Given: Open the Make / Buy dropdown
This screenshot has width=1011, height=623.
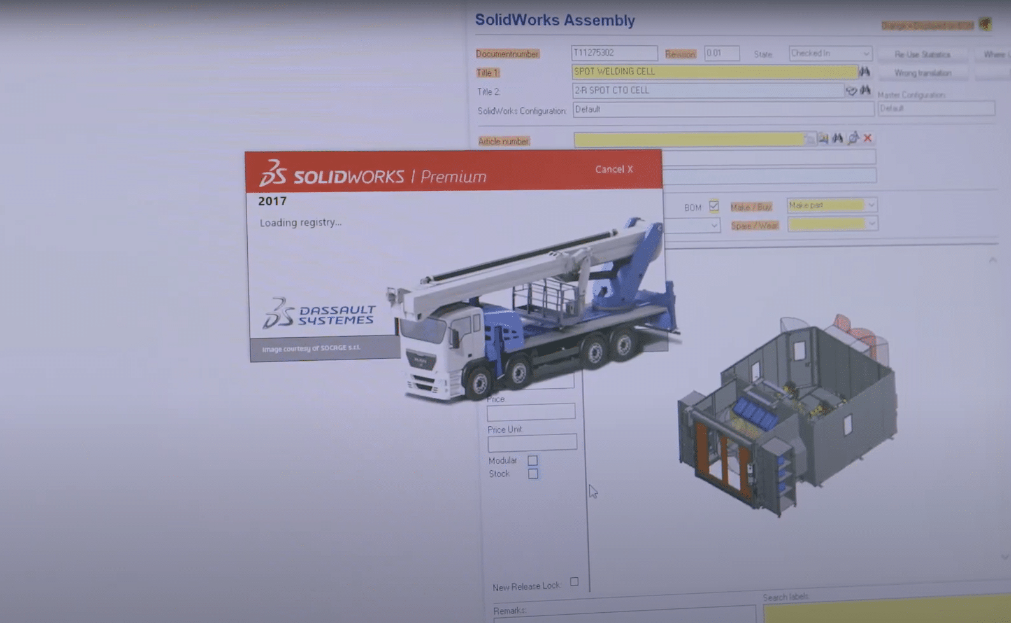Looking at the screenshot, I should [832, 205].
